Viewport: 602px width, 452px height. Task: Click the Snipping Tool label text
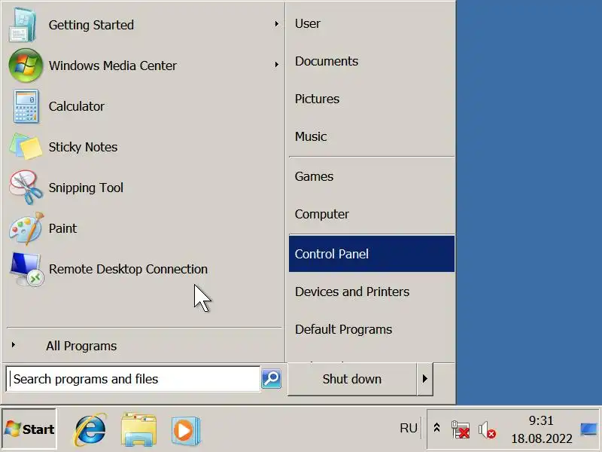86,188
